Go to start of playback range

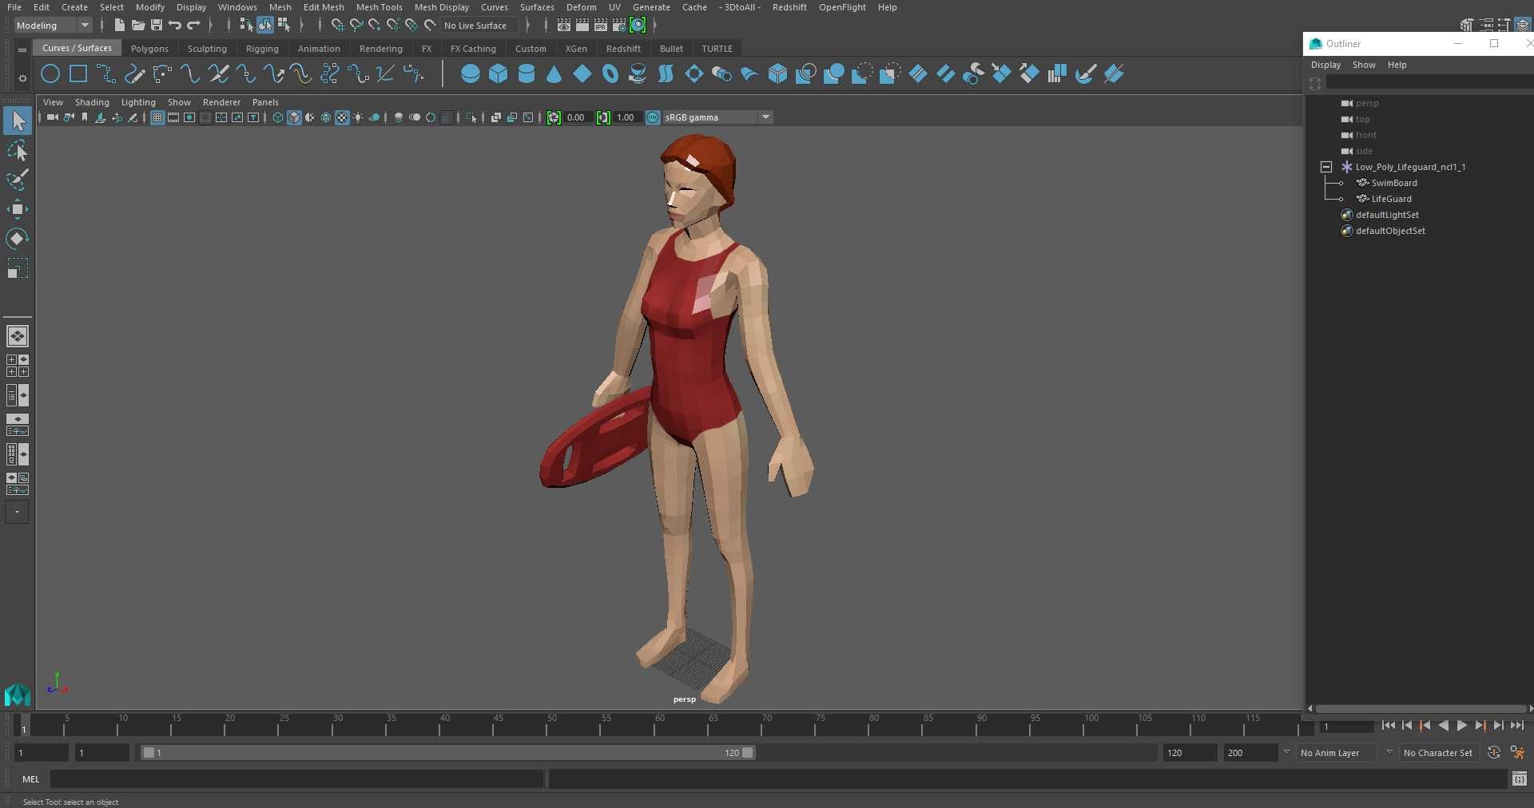click(1389, 726)
